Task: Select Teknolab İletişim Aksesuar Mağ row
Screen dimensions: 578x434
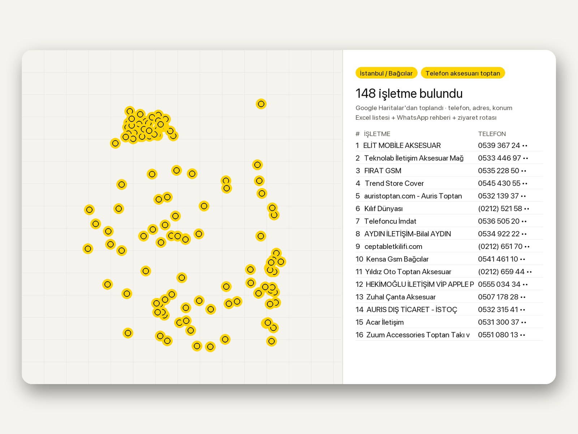Action: (x=449, y=158)
